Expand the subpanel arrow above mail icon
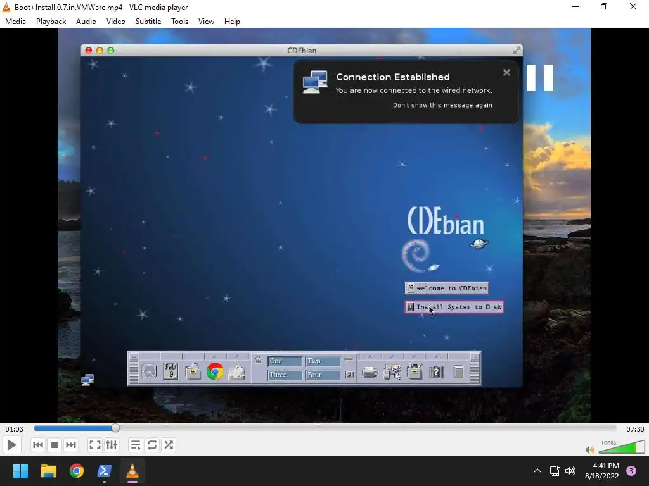The width and height of the screenshot is (649, 486). tap(237, 357)
